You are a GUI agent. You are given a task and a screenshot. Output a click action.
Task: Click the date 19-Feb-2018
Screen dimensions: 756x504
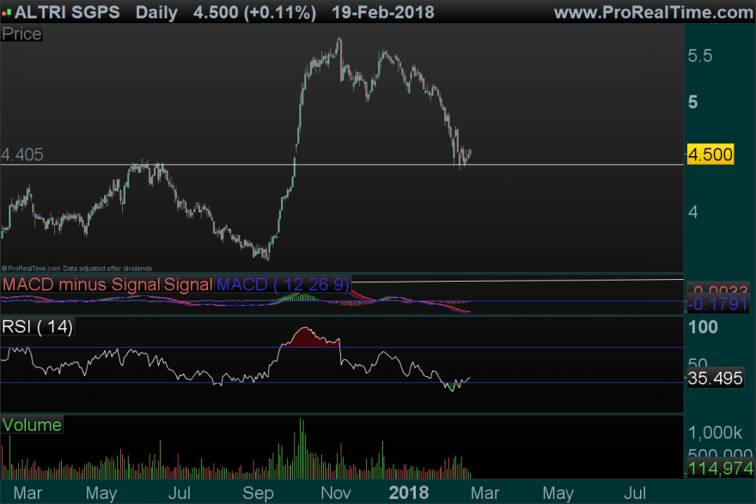pyautogui.click(x=383, y=12)
